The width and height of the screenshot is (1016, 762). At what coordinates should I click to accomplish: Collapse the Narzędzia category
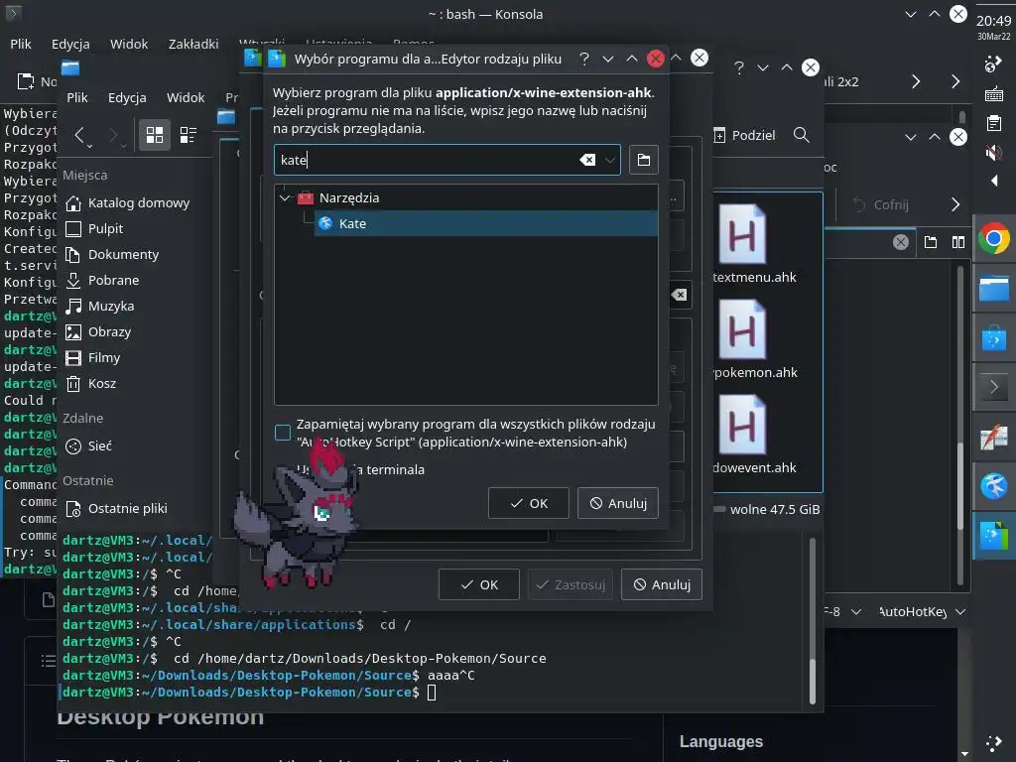(285, 197)
